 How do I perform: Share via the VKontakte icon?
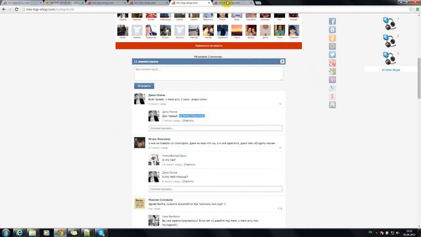tap(332, 30)
